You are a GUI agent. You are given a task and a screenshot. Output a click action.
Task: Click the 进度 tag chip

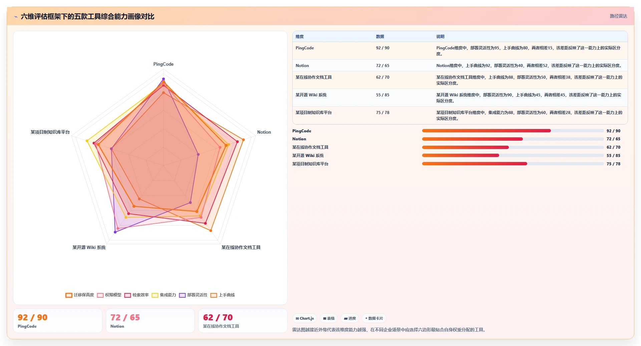coord(350,318)
